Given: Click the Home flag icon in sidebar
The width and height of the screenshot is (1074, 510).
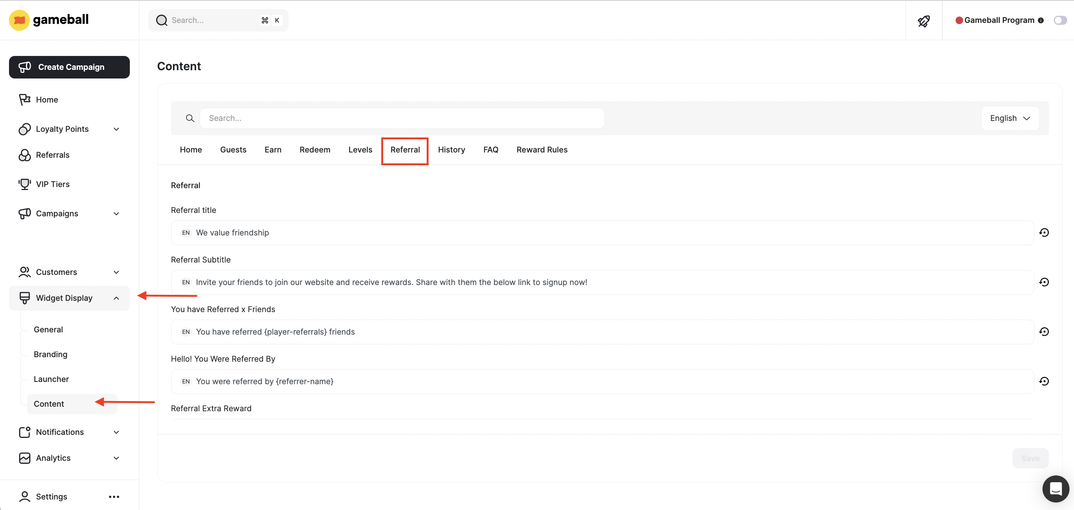Looking at the screenshot, I should tap(25, 99).
